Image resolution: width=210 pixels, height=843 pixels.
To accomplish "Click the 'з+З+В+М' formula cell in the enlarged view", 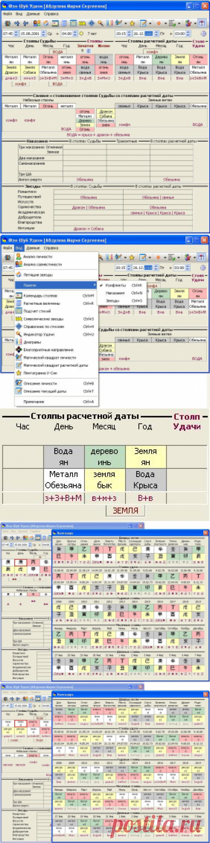I will (x=63, y=498).
